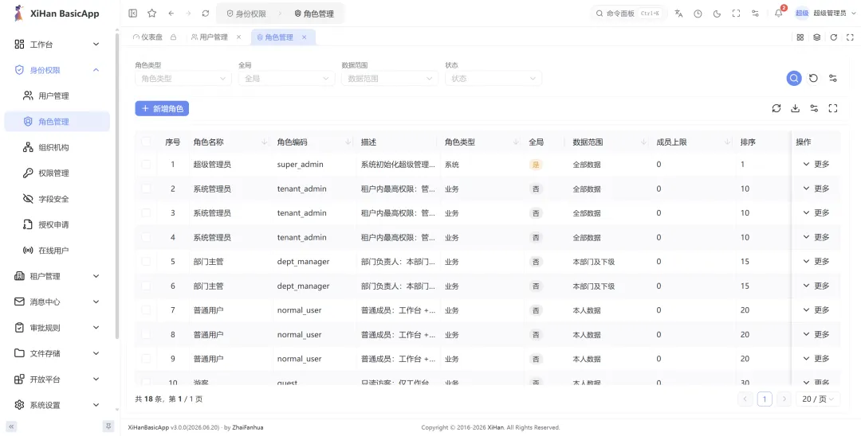Screen dimensions: 861x436
Task: Select all rows via header checkbox
Action: click(146, 142)
